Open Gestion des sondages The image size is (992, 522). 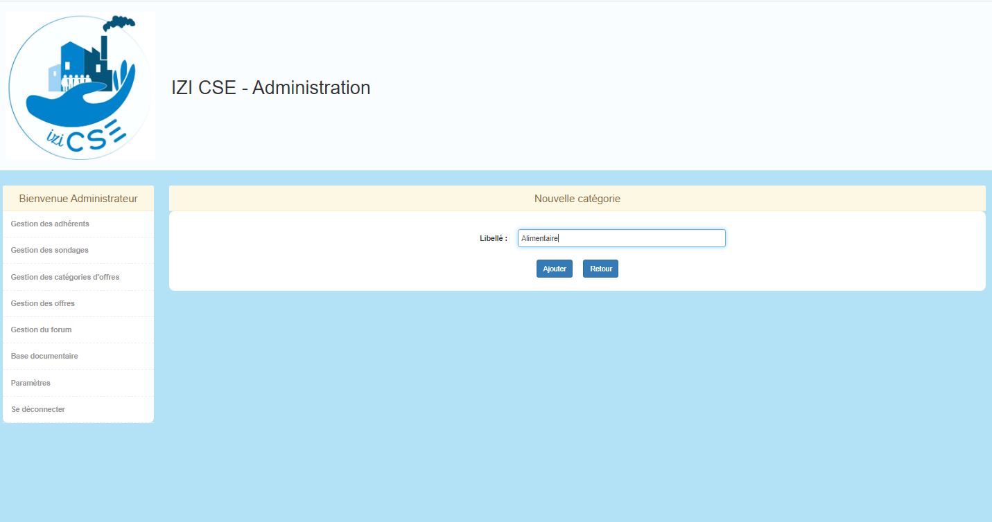click(x=50, y=250)
